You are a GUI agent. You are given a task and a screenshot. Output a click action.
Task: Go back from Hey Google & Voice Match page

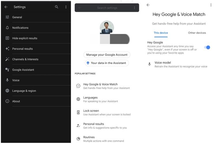tap(148, 5)
